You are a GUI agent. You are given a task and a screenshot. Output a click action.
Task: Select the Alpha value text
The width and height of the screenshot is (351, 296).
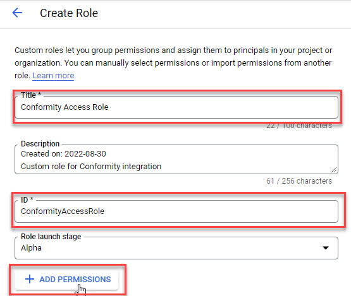click(31, 248)
